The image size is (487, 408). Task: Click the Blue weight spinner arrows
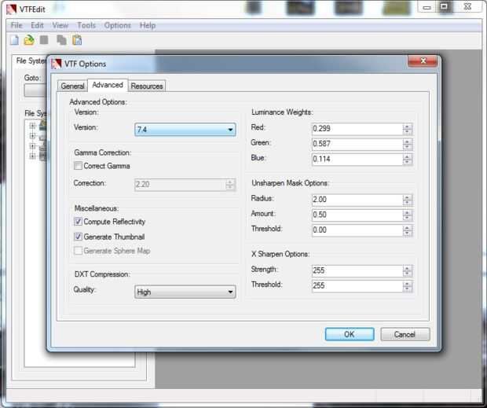pos(407,160)
